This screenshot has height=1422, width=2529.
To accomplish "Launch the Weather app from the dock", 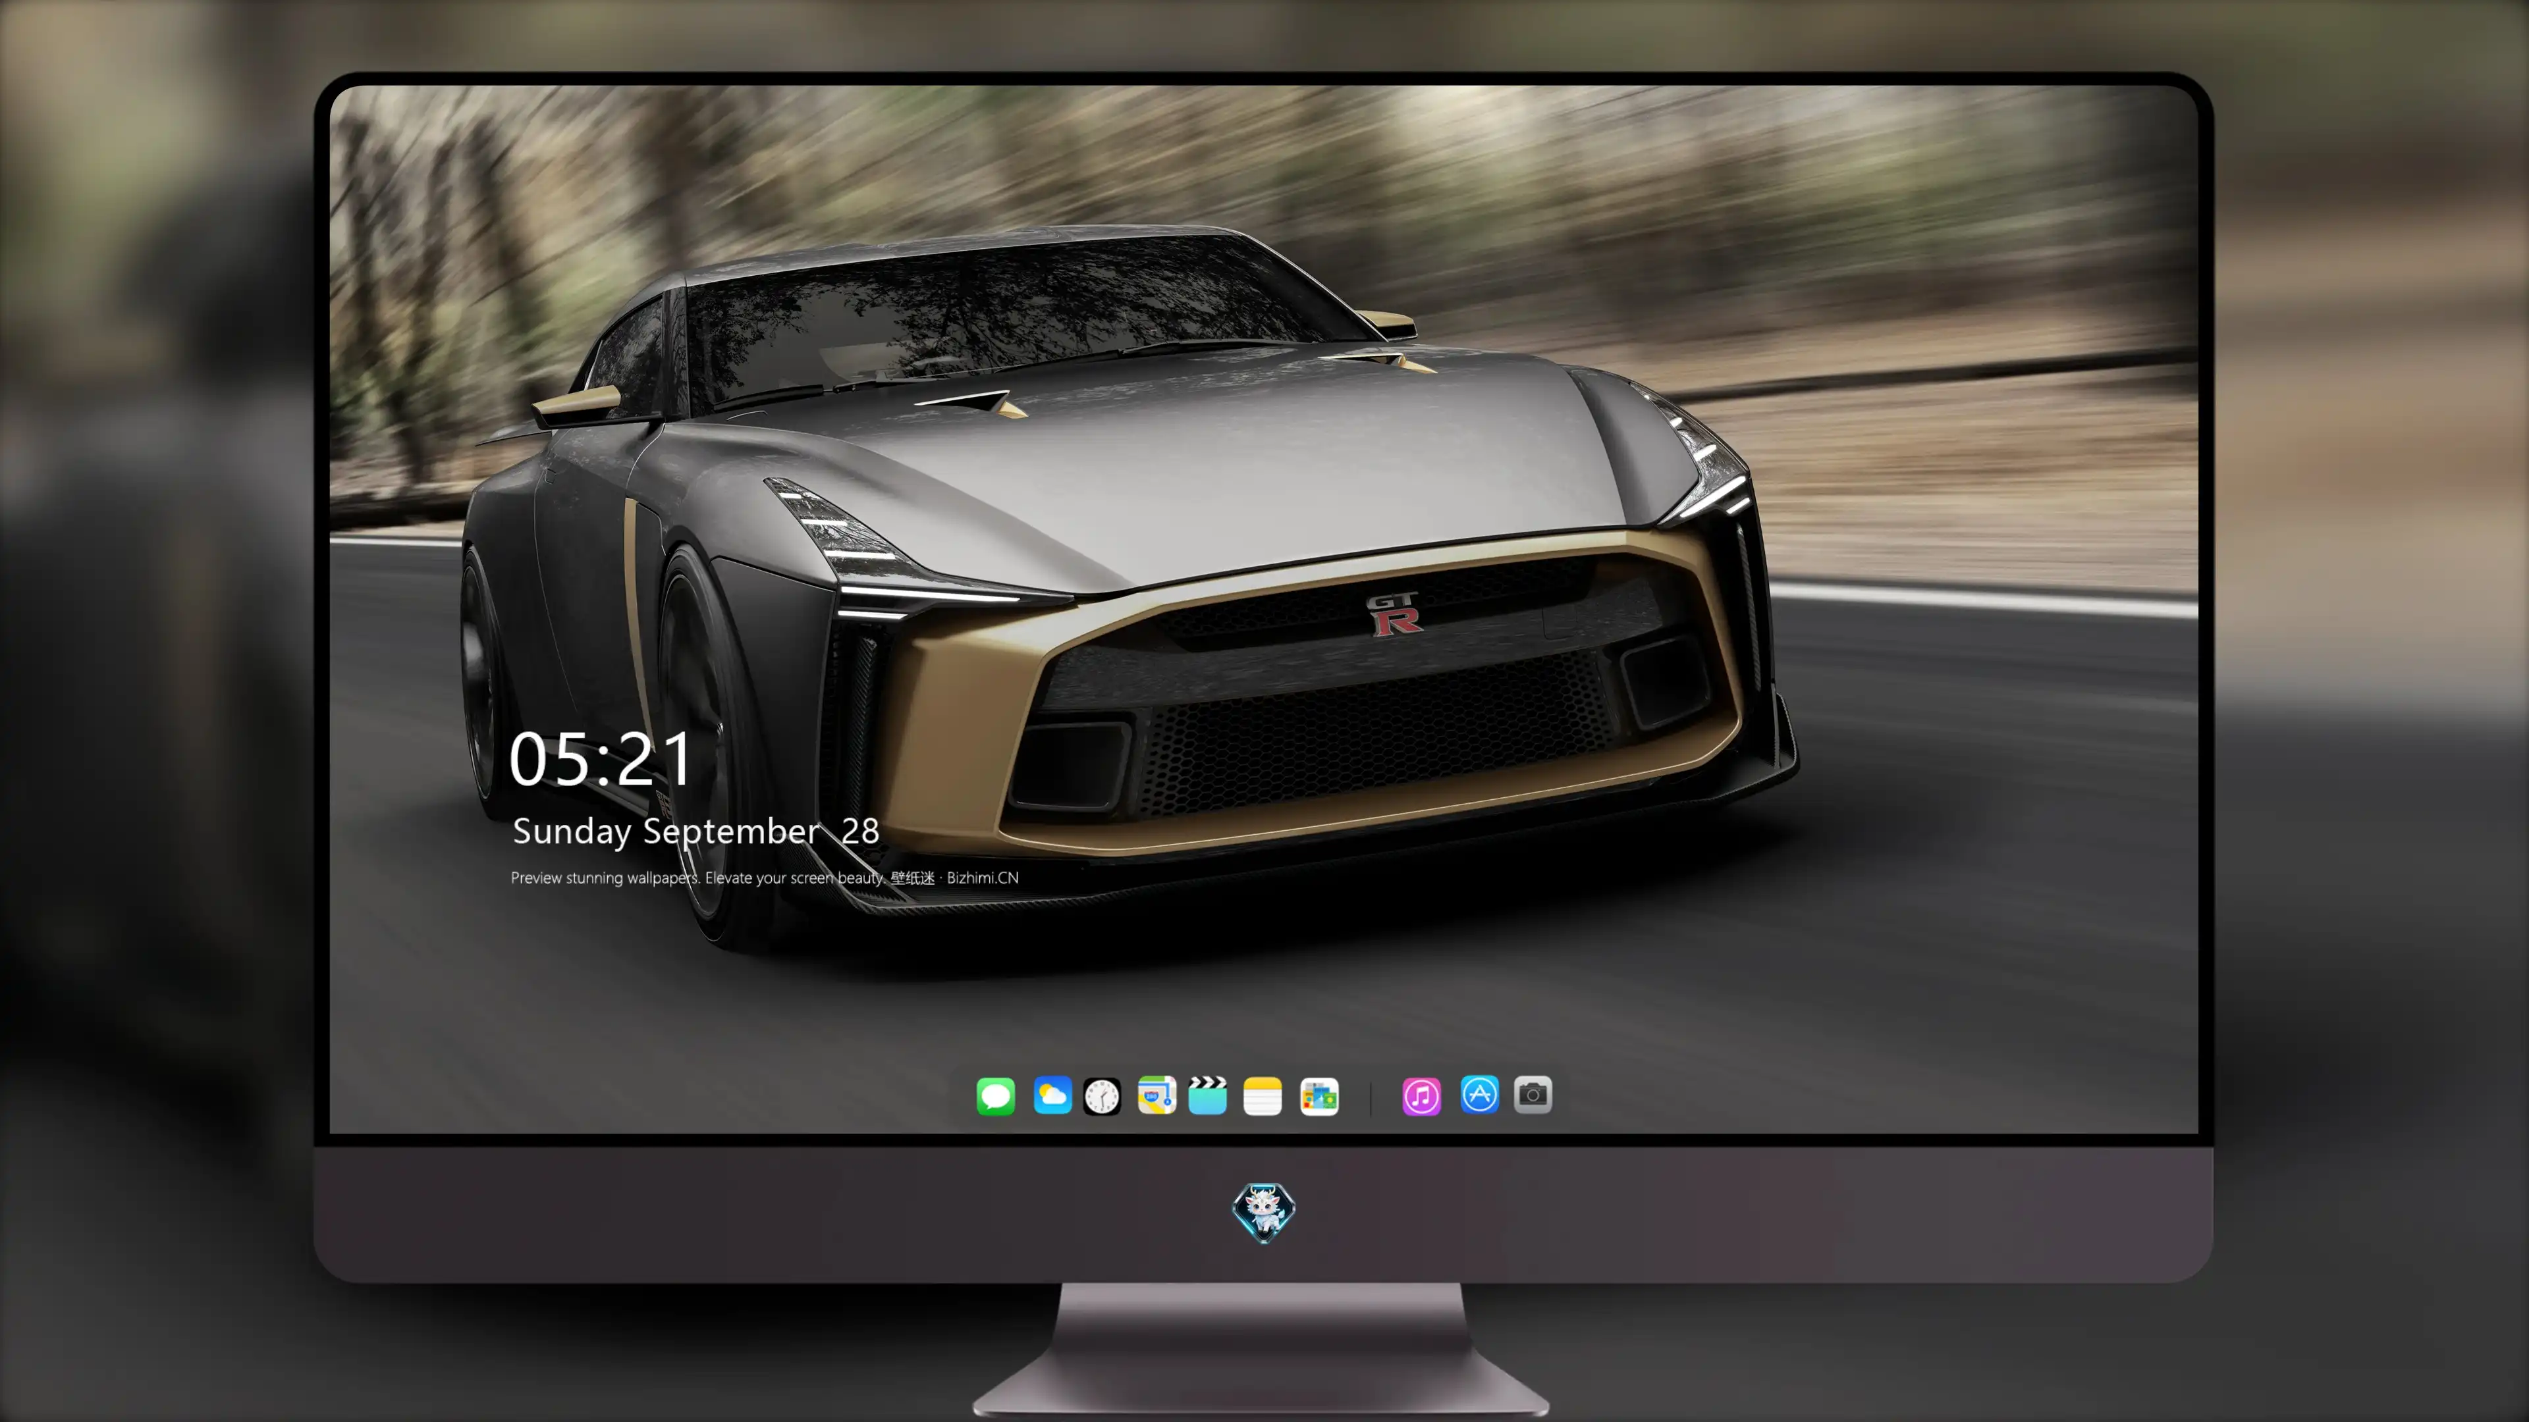I will point(1052,1095).
